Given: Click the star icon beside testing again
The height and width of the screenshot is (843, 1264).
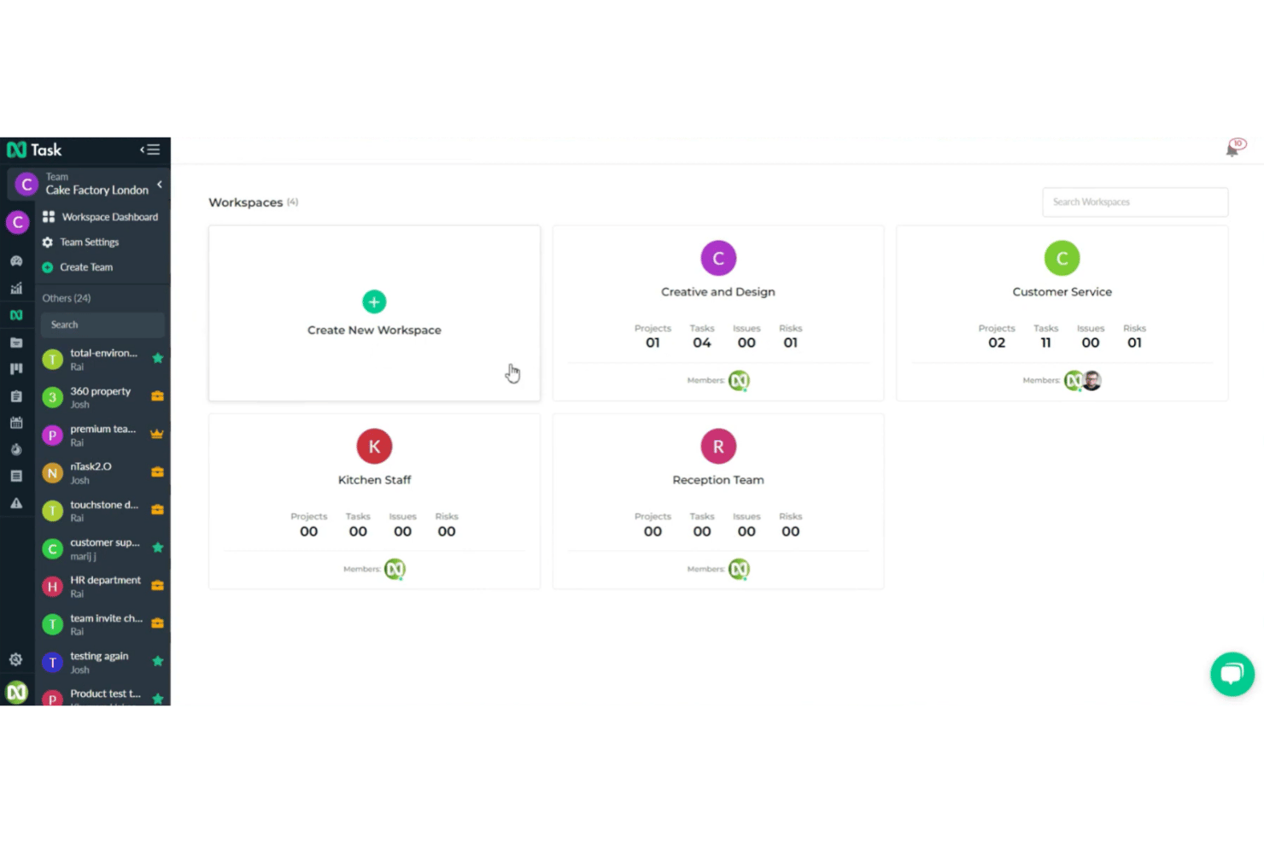Looking at the screenshot, I should pyautogui.click(x=157, y=661).
